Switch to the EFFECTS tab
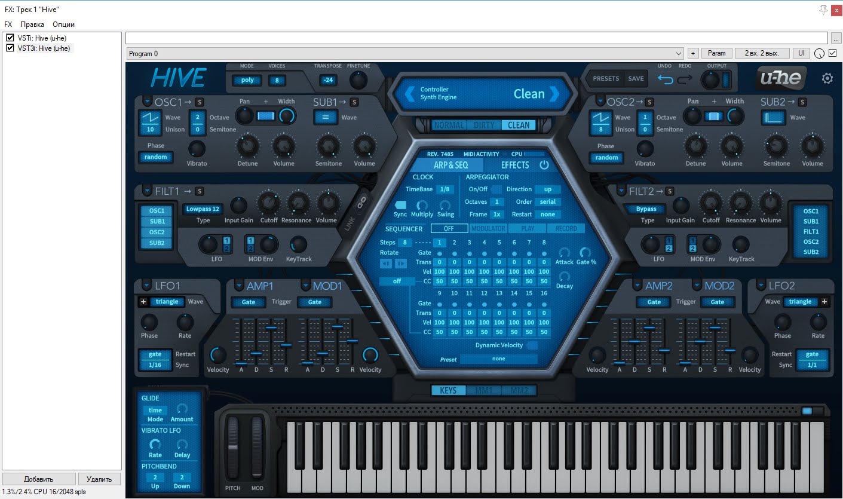843x499 pixels. [515, 165]
